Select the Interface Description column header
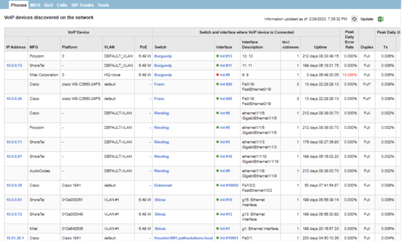 252,45
